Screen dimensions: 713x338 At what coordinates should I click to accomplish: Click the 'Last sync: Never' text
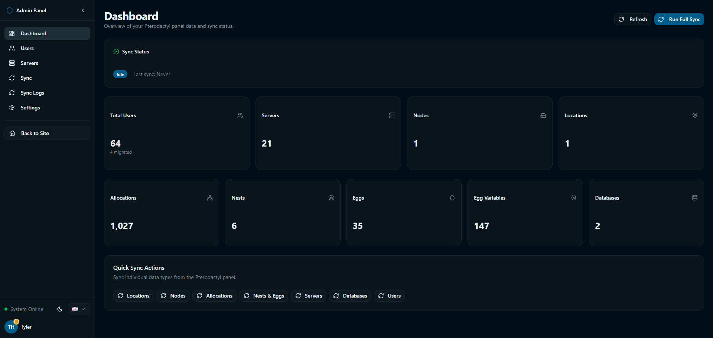tap(152, 74)
